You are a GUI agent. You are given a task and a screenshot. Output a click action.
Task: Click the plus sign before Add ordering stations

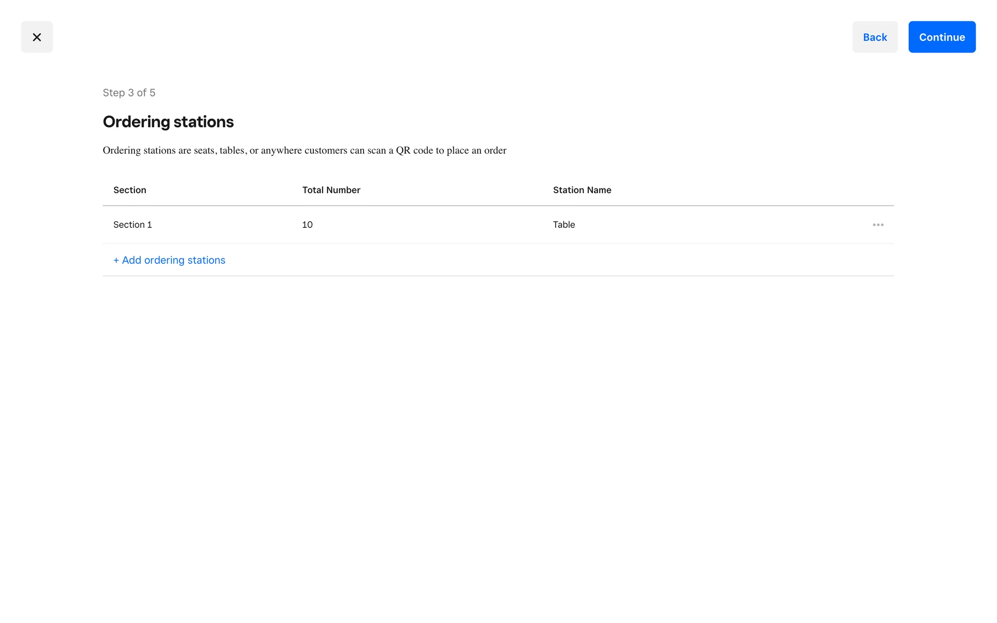coord(116,260)
